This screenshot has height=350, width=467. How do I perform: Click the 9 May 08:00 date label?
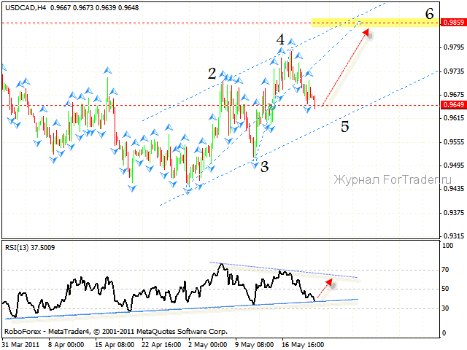[255, 342]
